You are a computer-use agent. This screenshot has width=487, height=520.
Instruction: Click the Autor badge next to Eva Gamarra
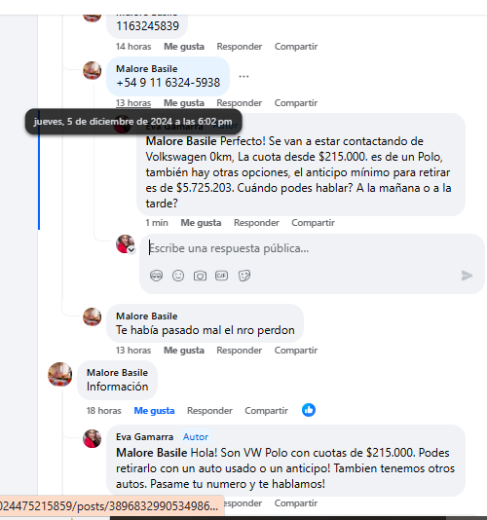coord(196,437)
